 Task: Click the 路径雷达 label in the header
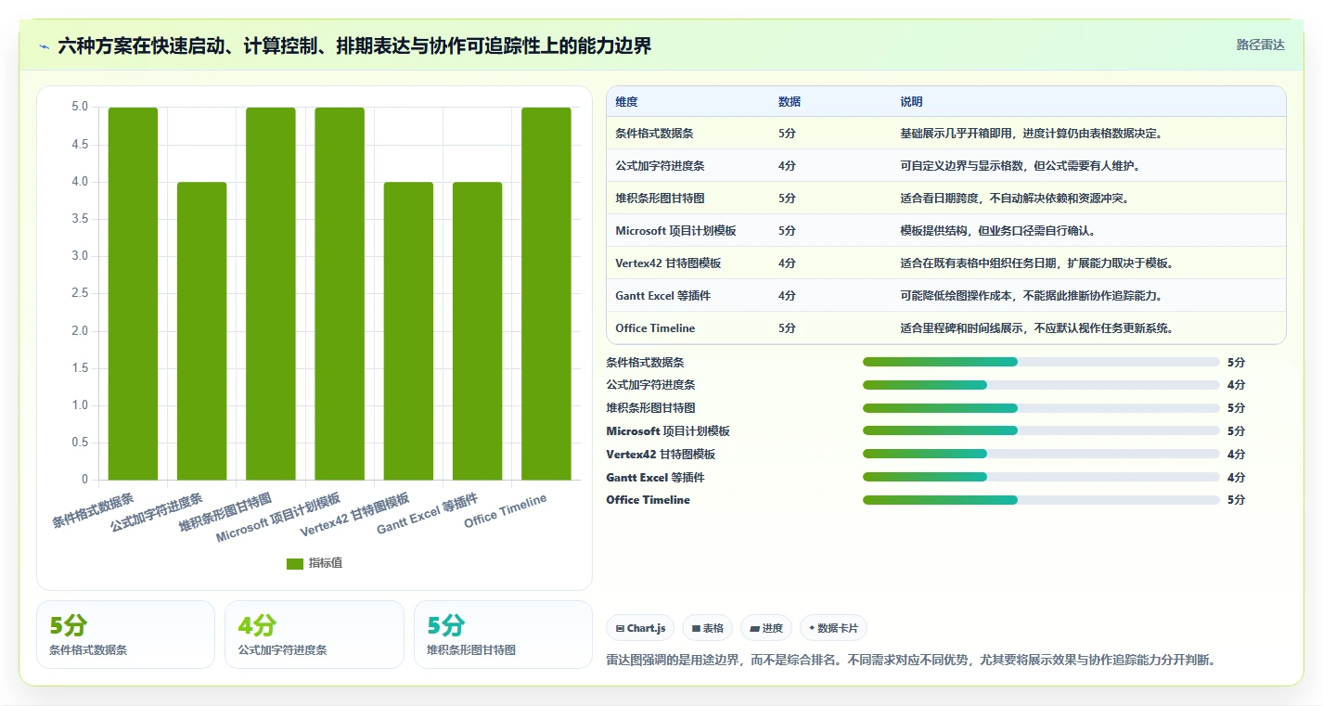1261,45
